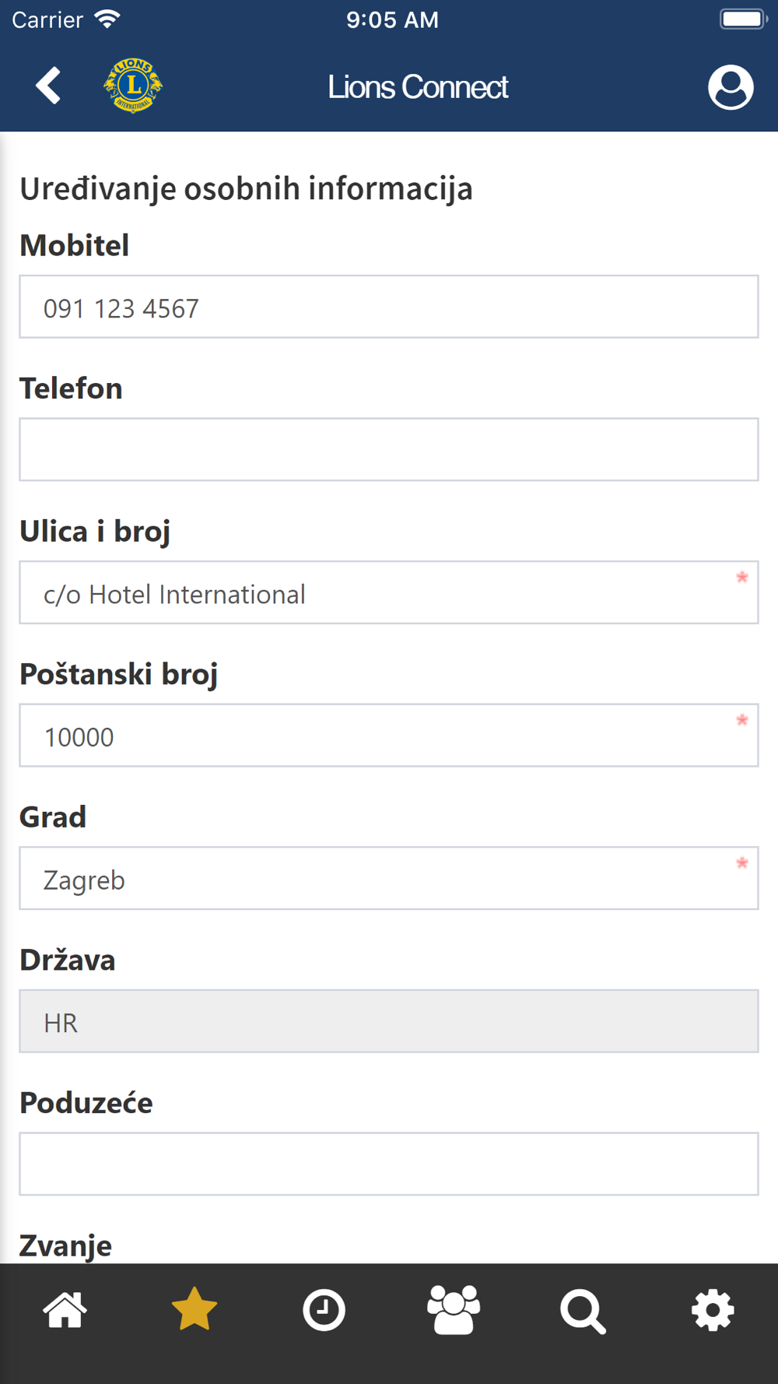This screenshot has width=778, height=1384.
Task: Select the empty Poduzeće field
Action: tap(389, 1164)
